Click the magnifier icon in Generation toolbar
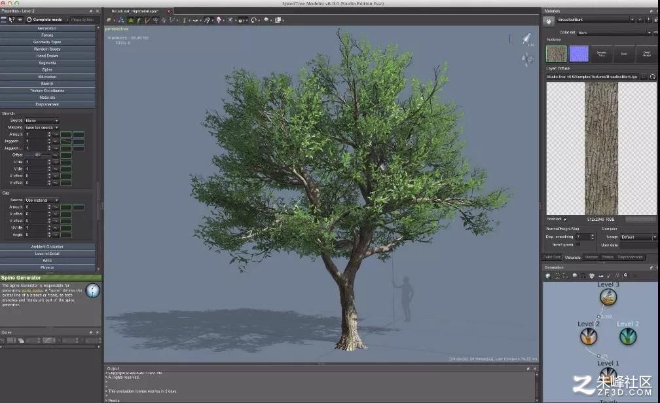 [x=626, y=276]
